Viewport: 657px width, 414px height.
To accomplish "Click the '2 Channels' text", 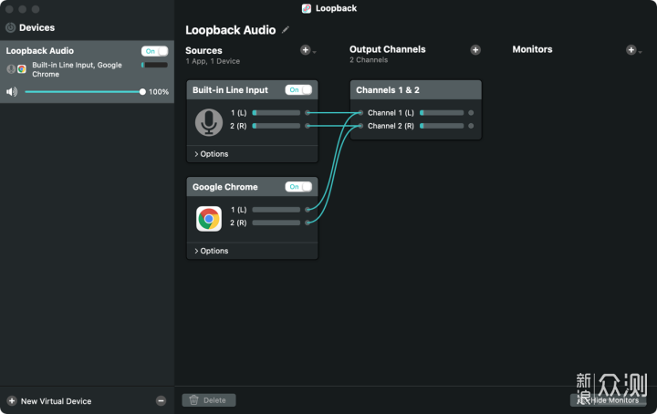I will [x=369, y=60].
